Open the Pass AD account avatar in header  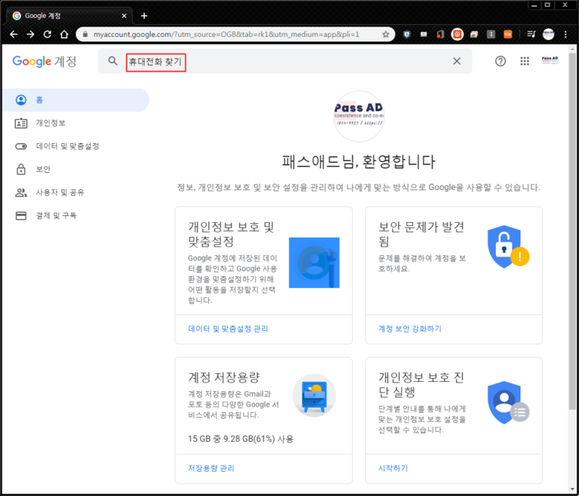550,60
